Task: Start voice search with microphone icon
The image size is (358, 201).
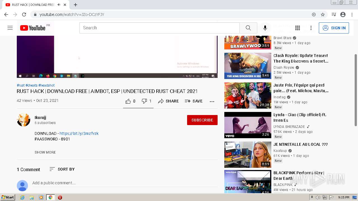Action: coord(265,28)
